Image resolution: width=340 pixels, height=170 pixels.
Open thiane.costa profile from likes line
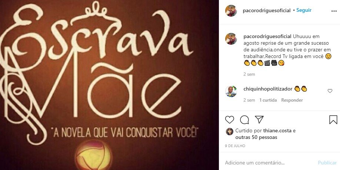tap(277, 130)
